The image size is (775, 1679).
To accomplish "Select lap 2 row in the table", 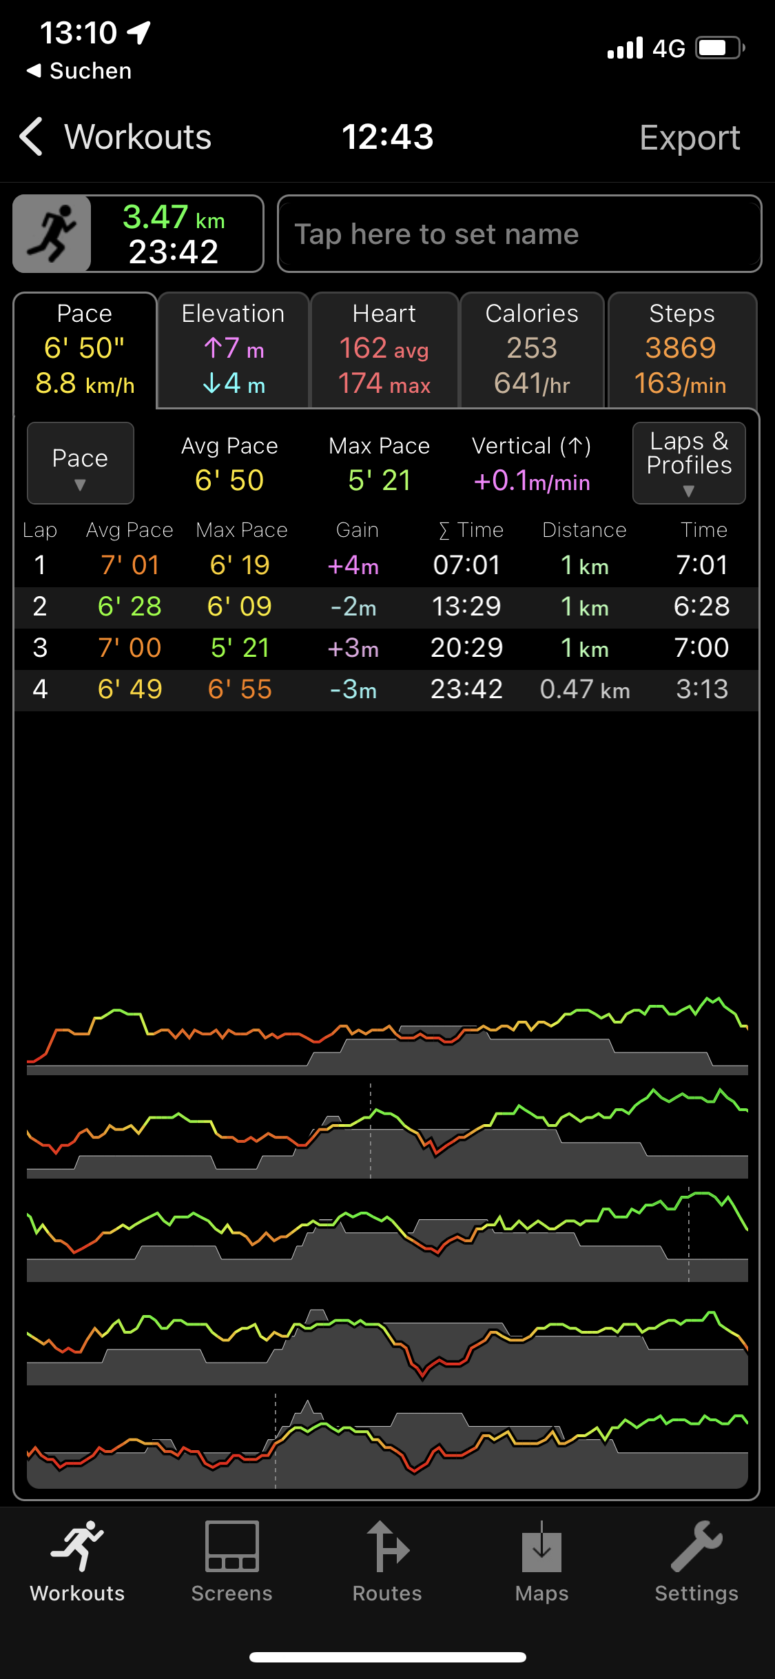I will pos(386,607).
